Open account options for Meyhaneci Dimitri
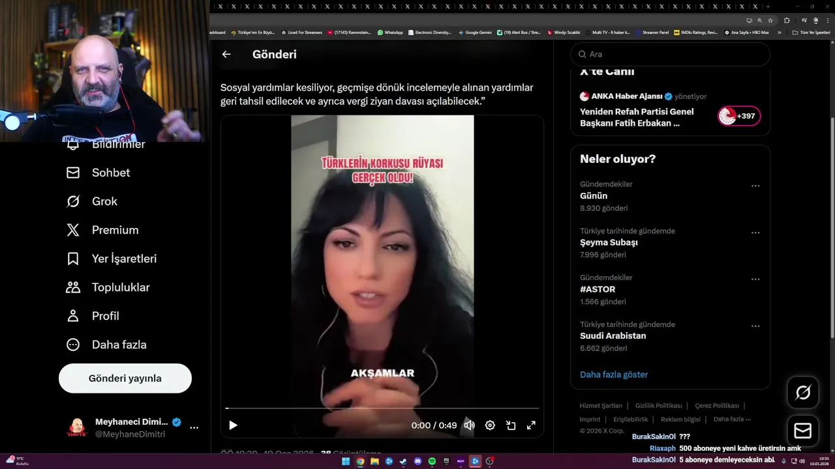 194,428
